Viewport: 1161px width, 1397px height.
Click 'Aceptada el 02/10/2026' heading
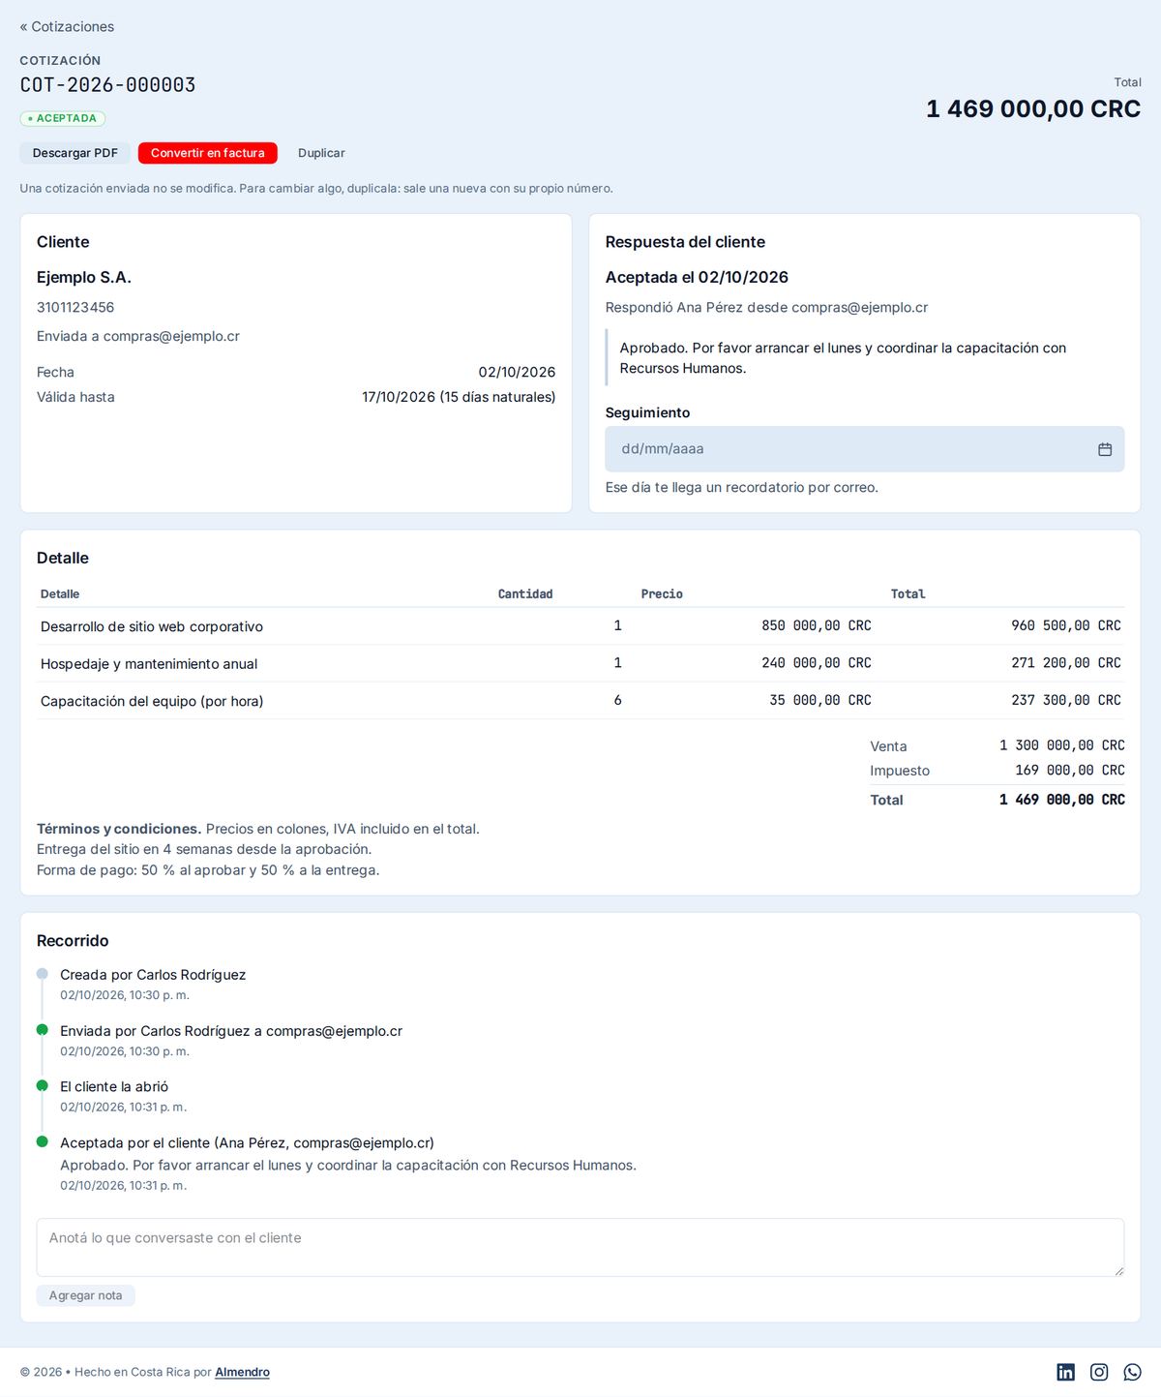[697, 277]
